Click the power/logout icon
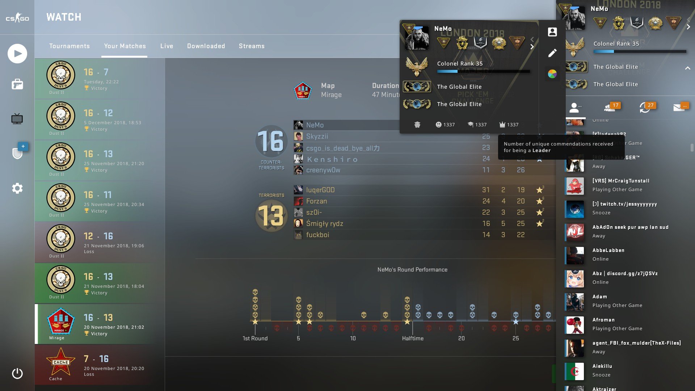 (x=17, y=373)
